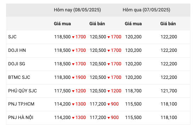This screenshot has width=195, height=129.
Task: Select the SJC row label
Action: [12, 37]
